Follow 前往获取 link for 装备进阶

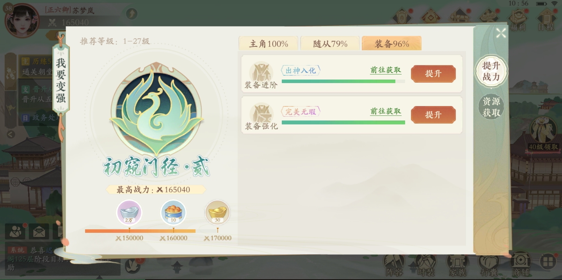click(x=386, y=70)
